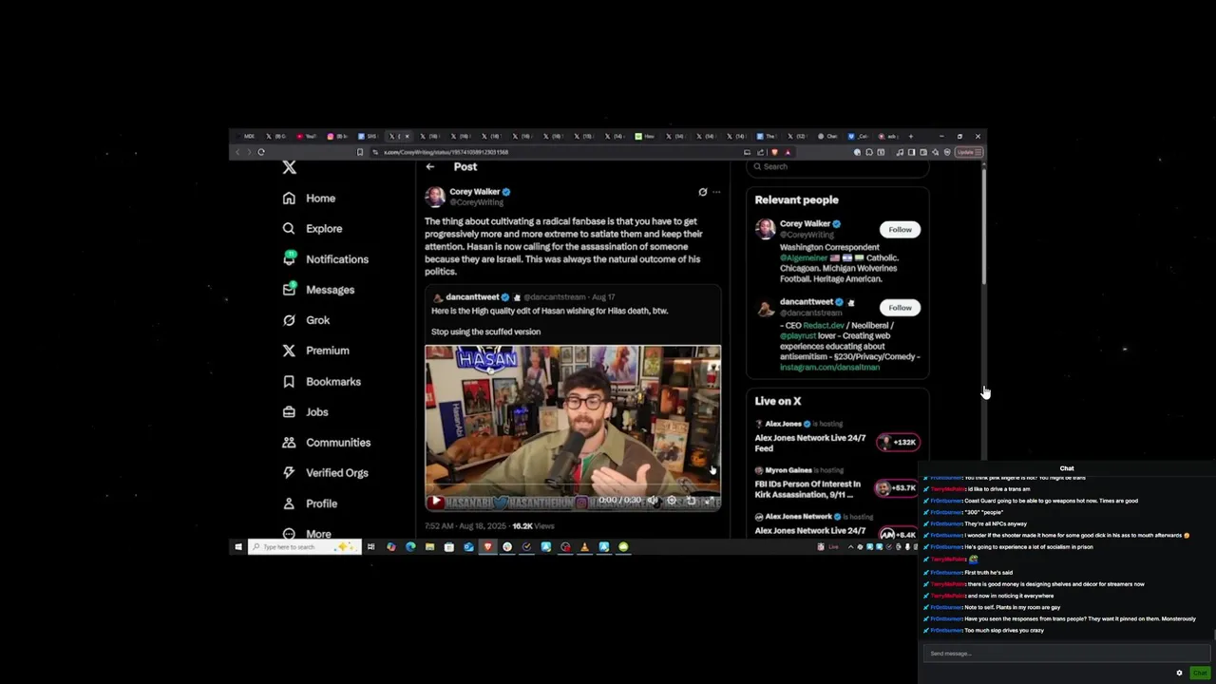Click the X search field
Viewport: 1216px width, 684px height.
pyautogui.click(x=836, y=167)
